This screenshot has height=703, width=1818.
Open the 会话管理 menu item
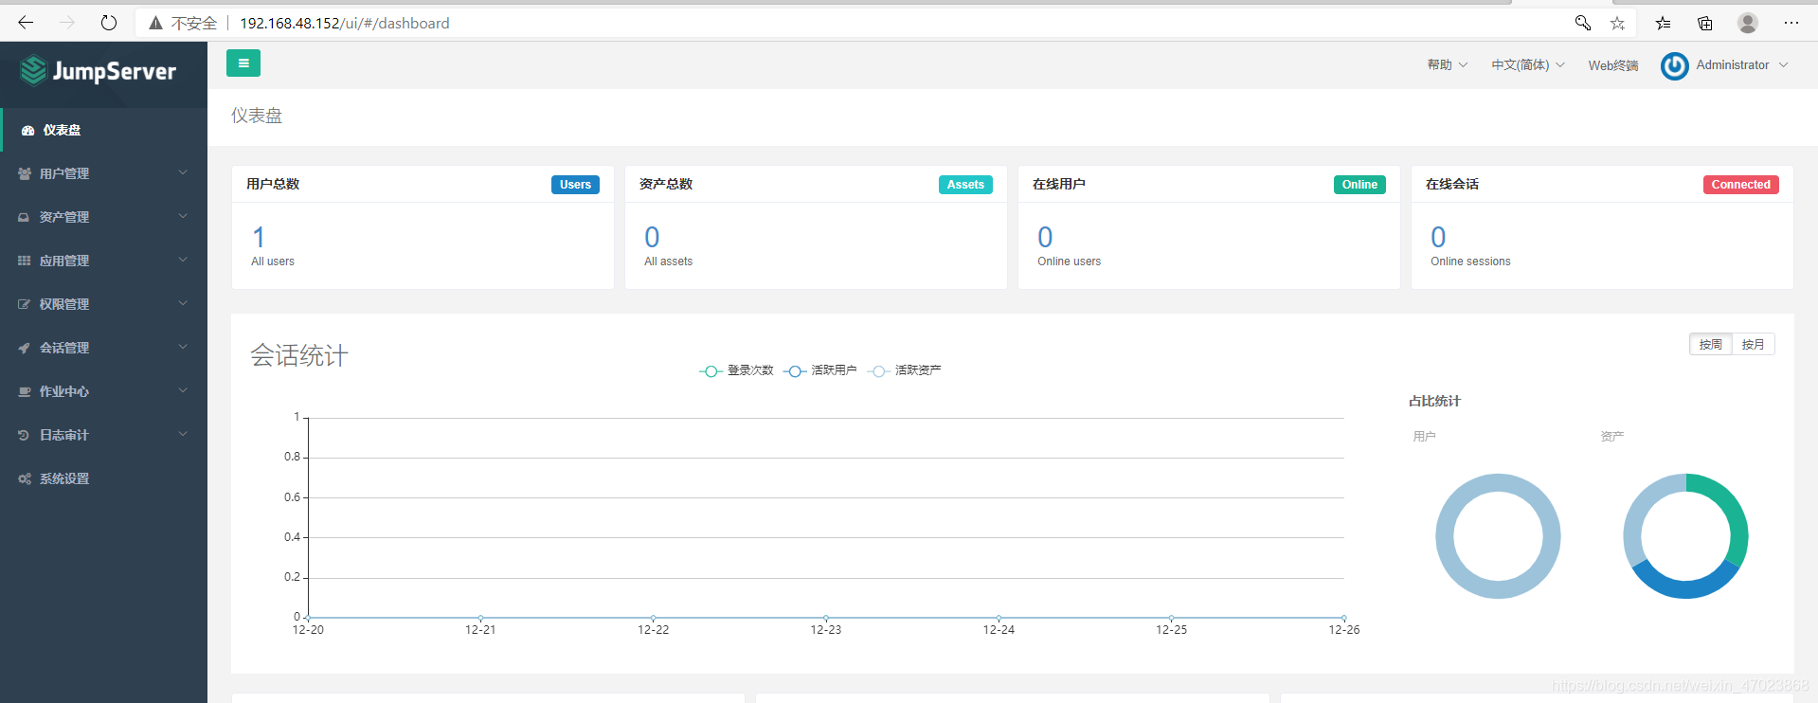coord(104,348)
